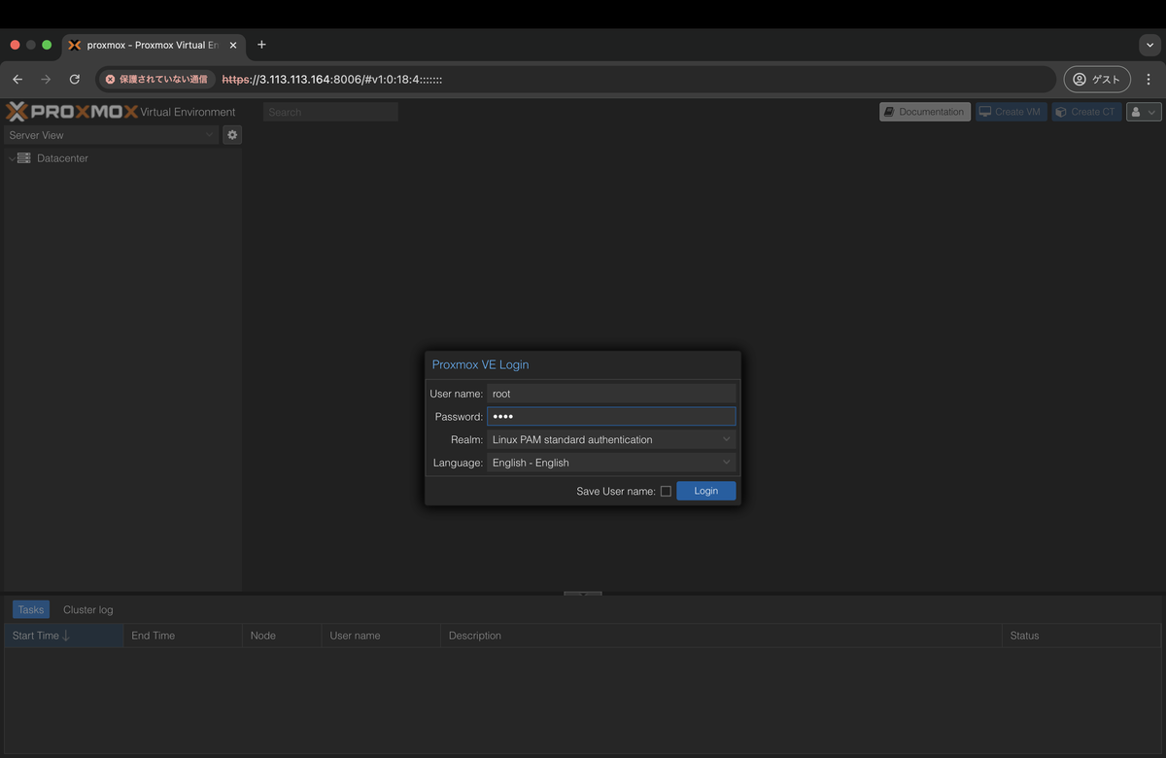Click the Create CT button
Viewport: 1166px width, 758px height.
point(1086,112)
